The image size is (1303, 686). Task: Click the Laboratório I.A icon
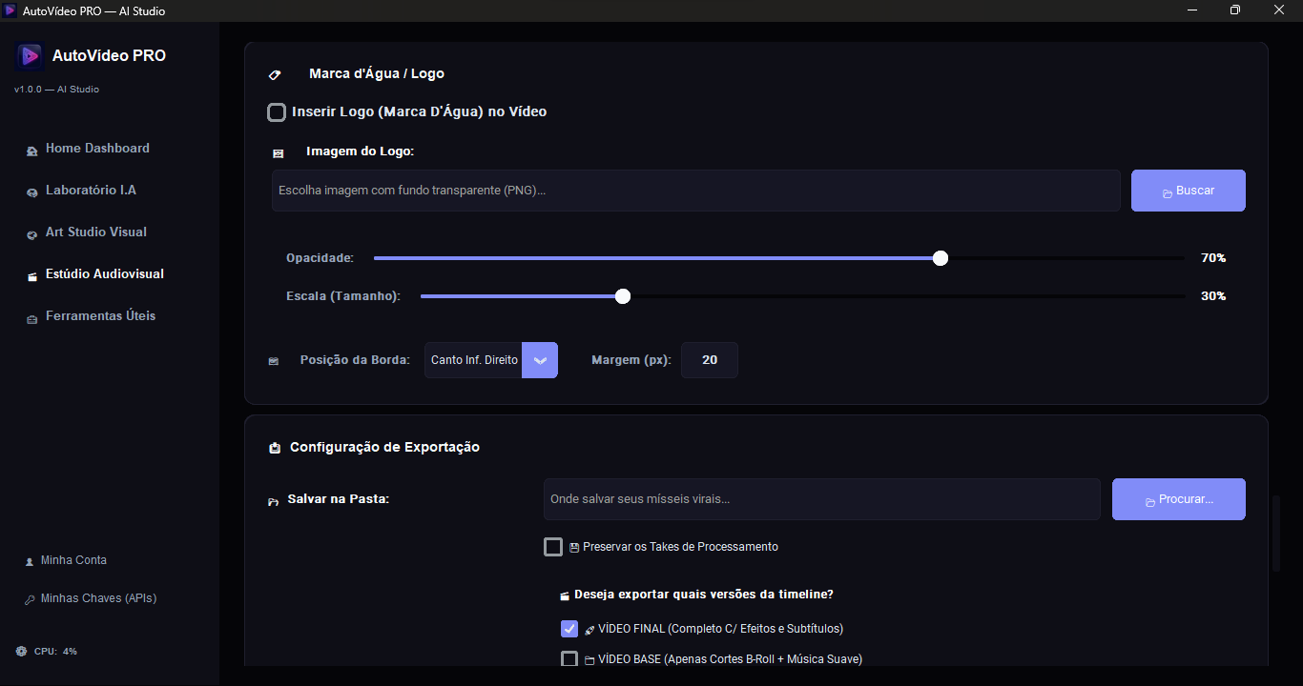click(x=31, y=192)
